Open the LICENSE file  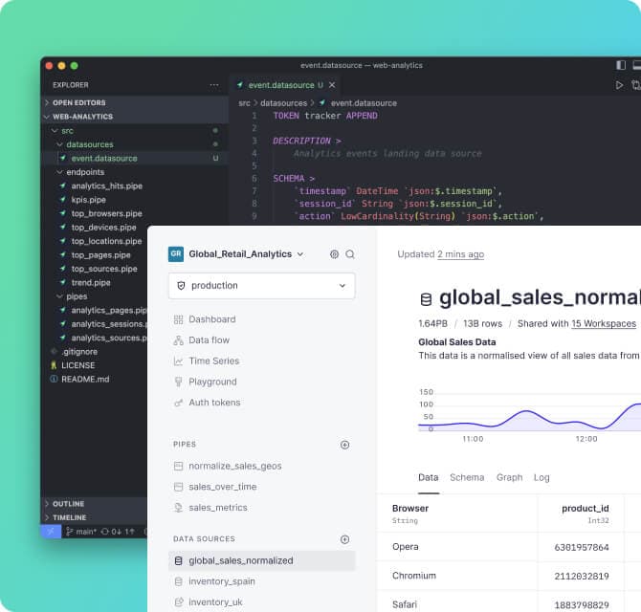77,365
